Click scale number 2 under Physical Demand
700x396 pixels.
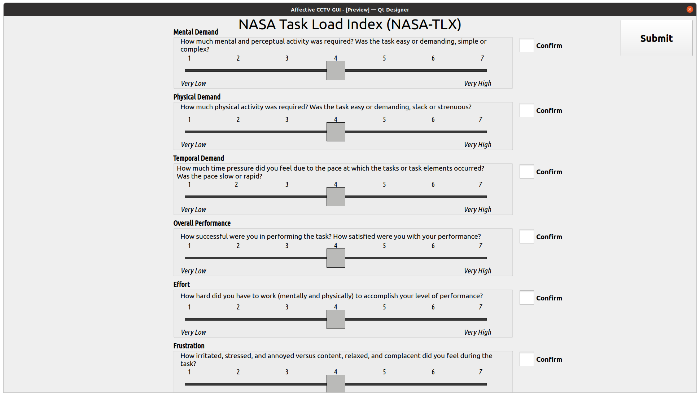(x=238, y=119)
